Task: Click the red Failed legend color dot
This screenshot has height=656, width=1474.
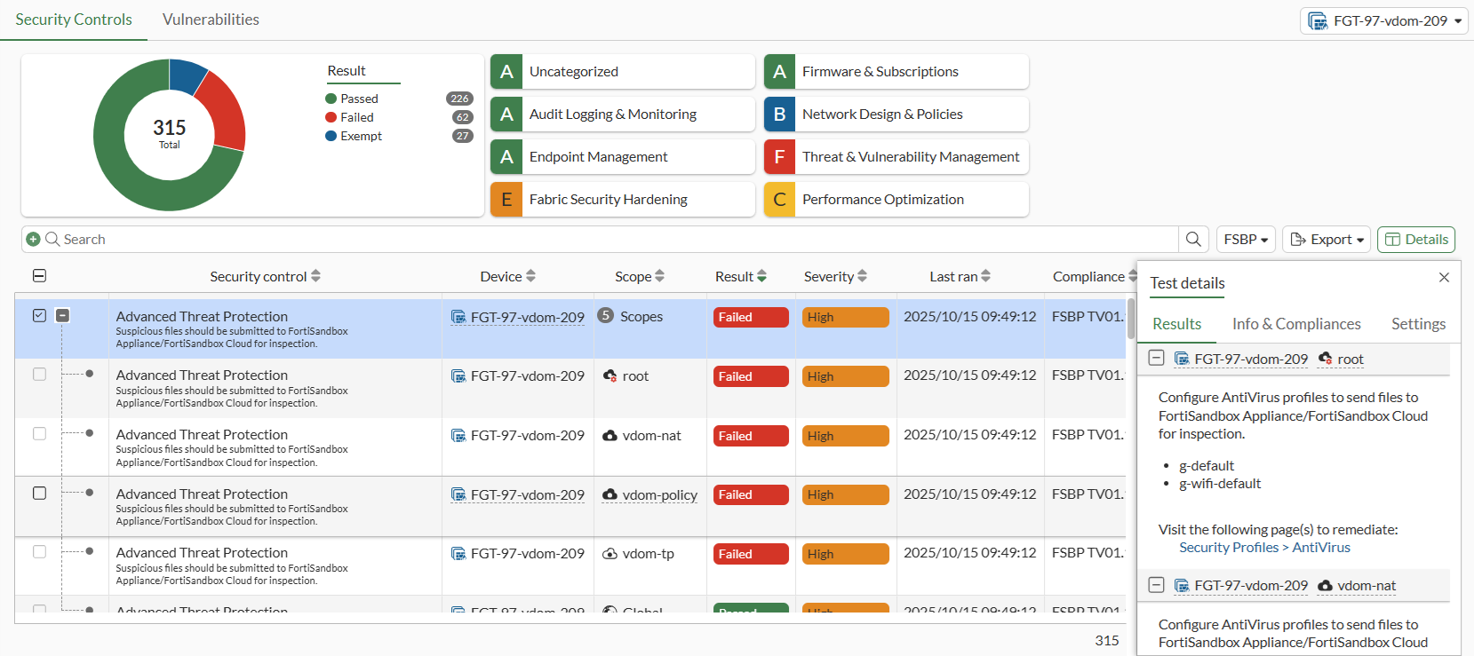Action: [x=331, y=117]
